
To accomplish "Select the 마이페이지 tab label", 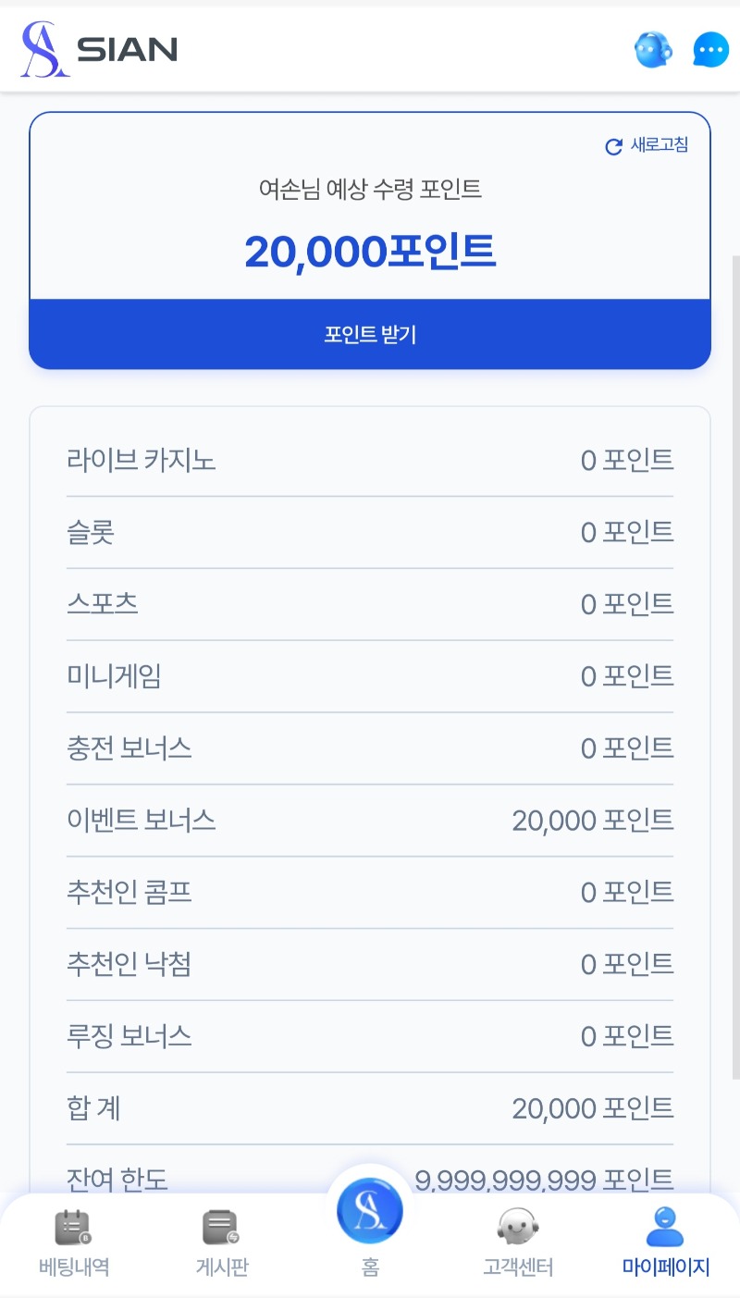I will coord(666,1267).
